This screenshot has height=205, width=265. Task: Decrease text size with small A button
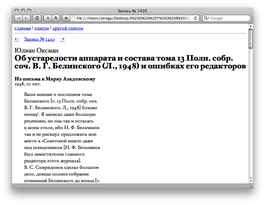[x=48, y=18]
